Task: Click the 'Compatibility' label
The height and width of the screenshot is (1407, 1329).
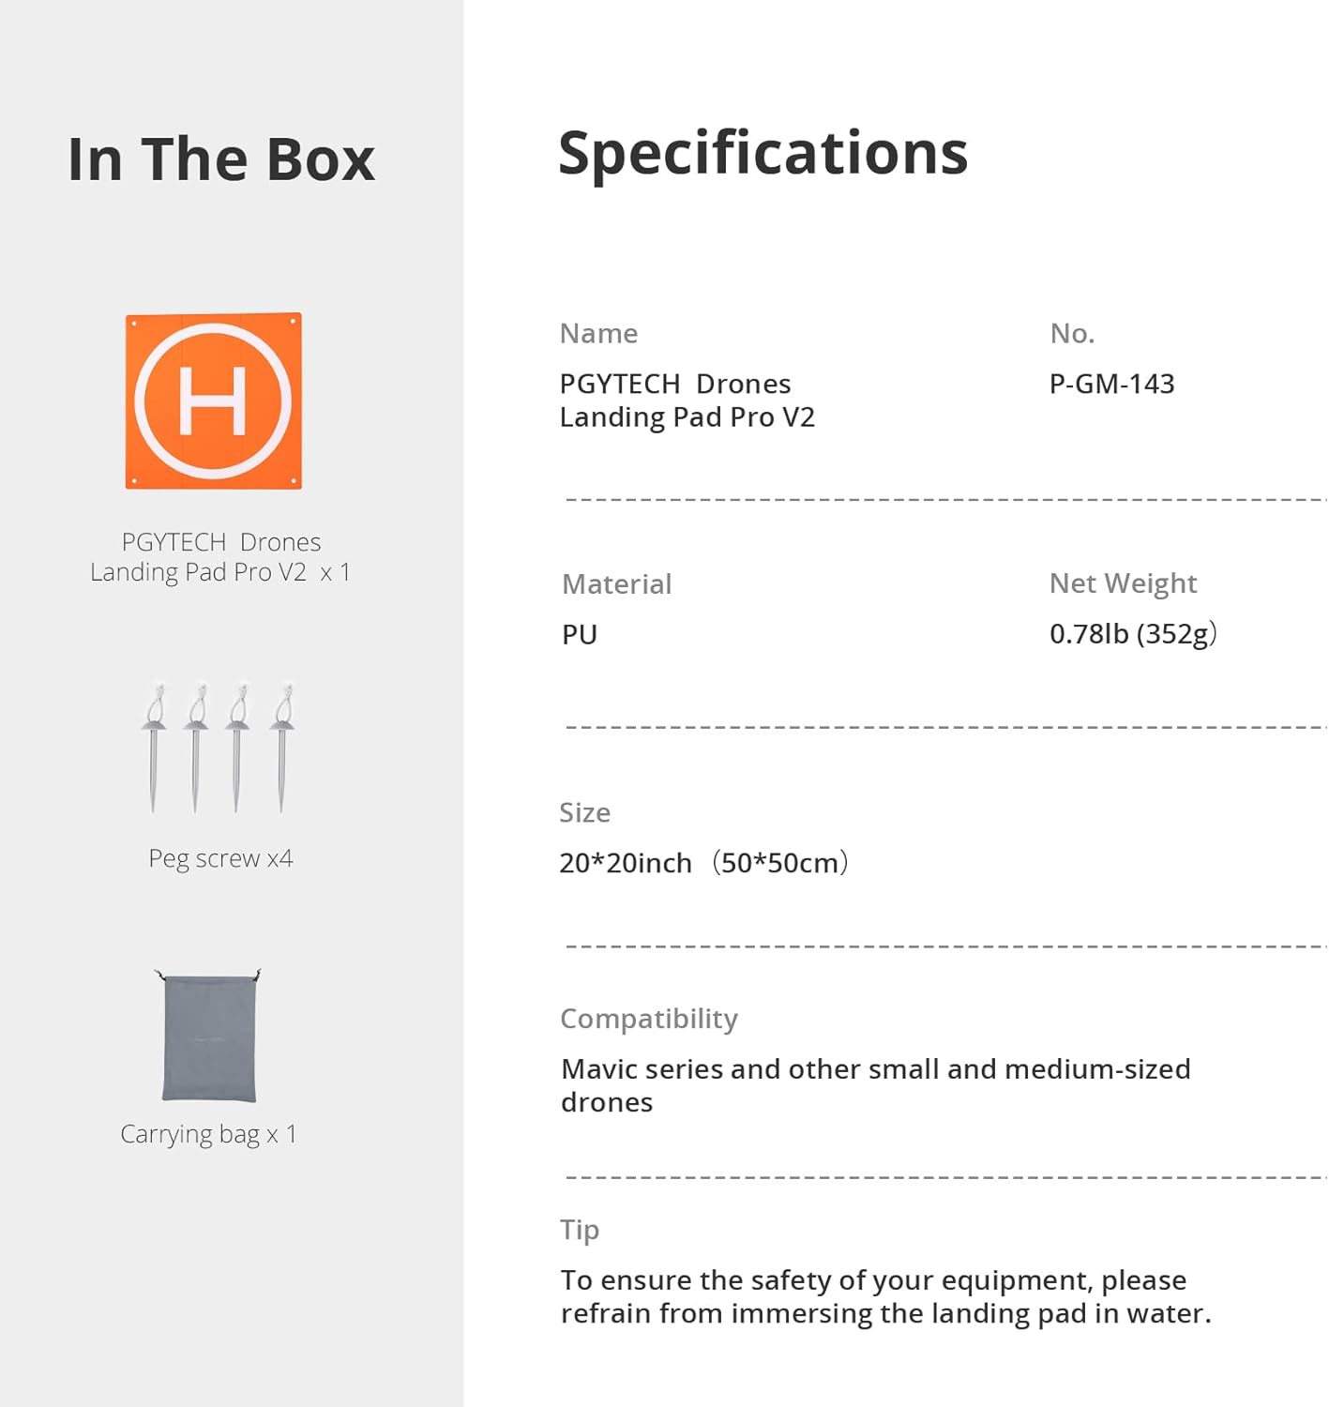Action: [x=649, y=1019]
